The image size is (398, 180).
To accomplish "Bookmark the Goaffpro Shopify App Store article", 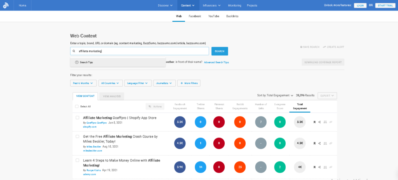I will (314, 122).
